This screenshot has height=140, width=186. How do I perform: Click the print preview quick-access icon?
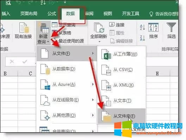point(8,2)
